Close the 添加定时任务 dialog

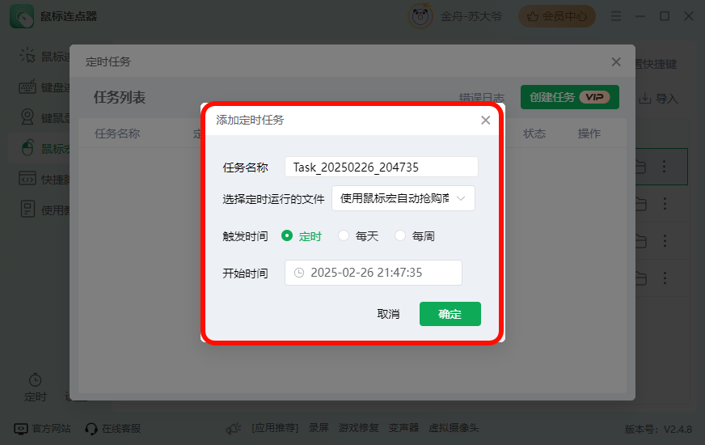point(486,120)
